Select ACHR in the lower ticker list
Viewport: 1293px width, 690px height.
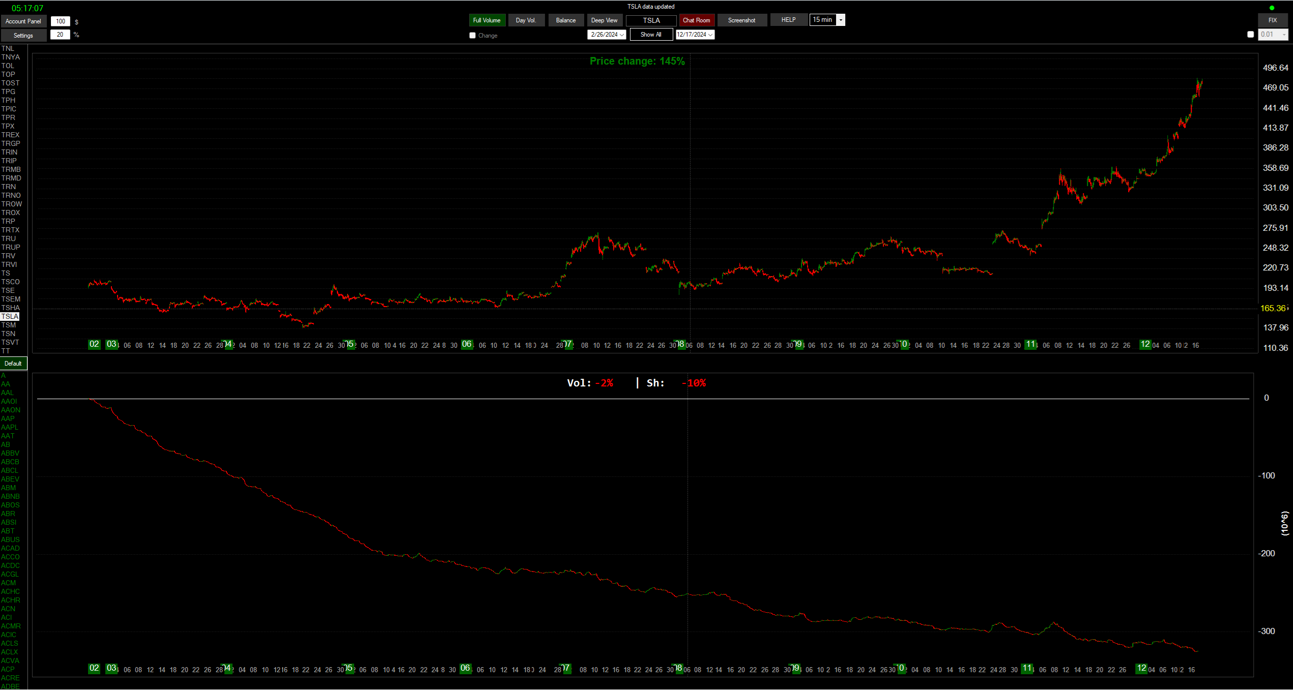point(10,600)
